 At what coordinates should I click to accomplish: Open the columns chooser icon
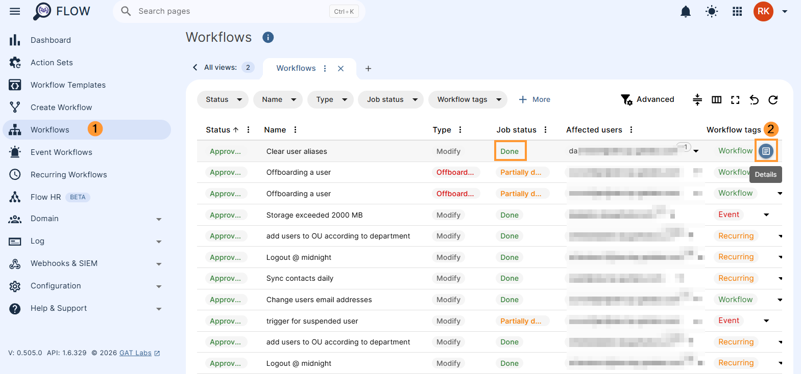click(717, 99)
